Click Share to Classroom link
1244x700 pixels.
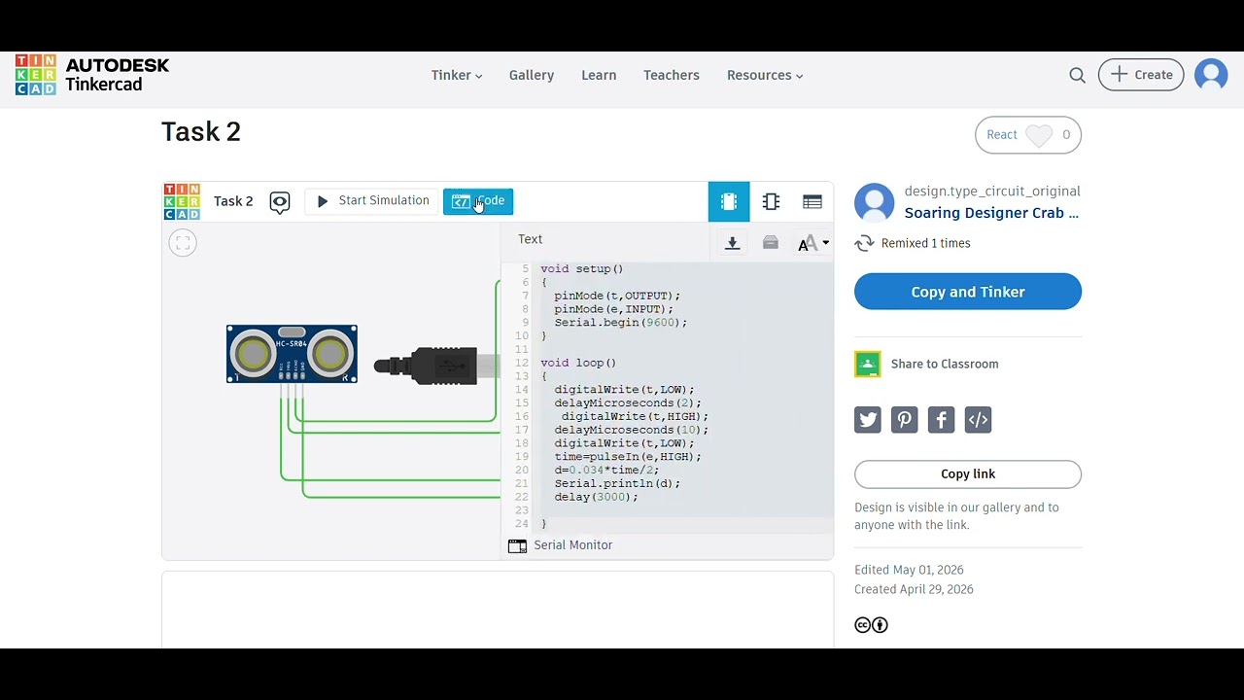[x=945, y=364]
